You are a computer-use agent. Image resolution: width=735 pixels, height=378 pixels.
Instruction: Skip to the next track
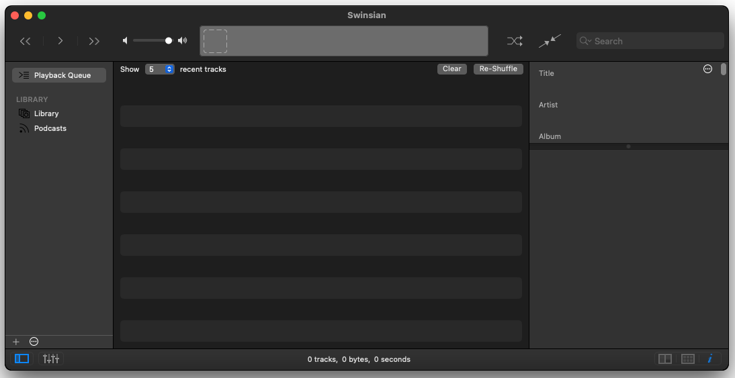click(94, 41)
